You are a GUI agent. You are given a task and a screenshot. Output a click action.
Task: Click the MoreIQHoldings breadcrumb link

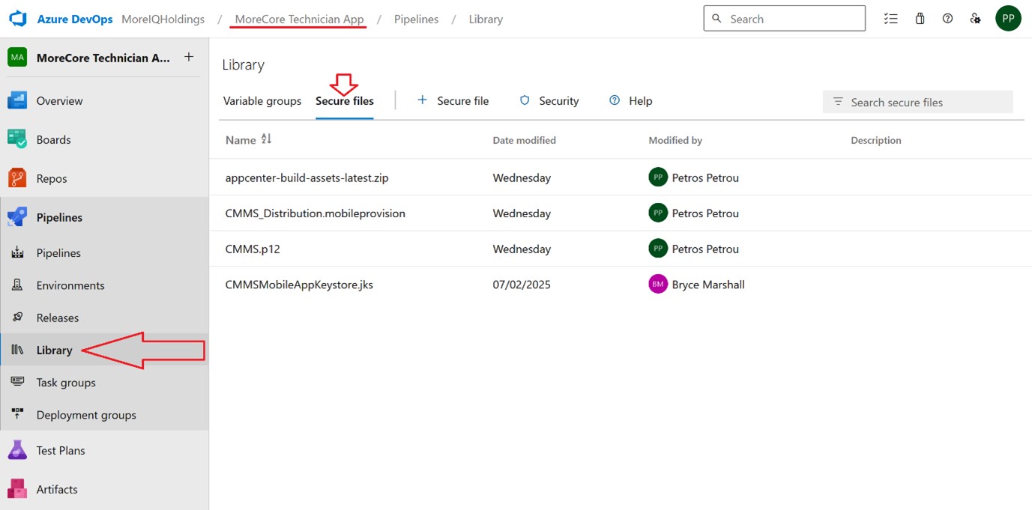click(163, 19)
